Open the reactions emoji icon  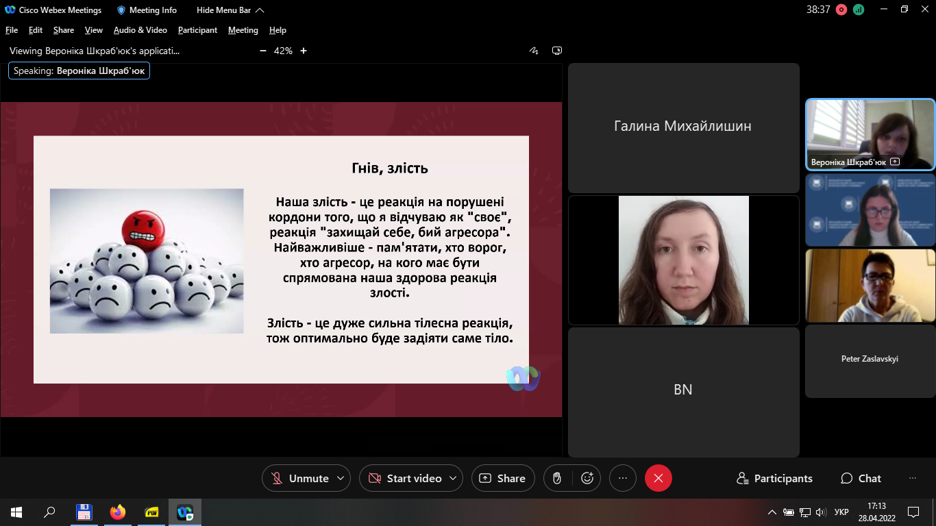(587, 478)
